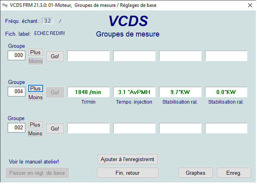
Task: Click the 1848 /min value field
Action: click(88, 92)
